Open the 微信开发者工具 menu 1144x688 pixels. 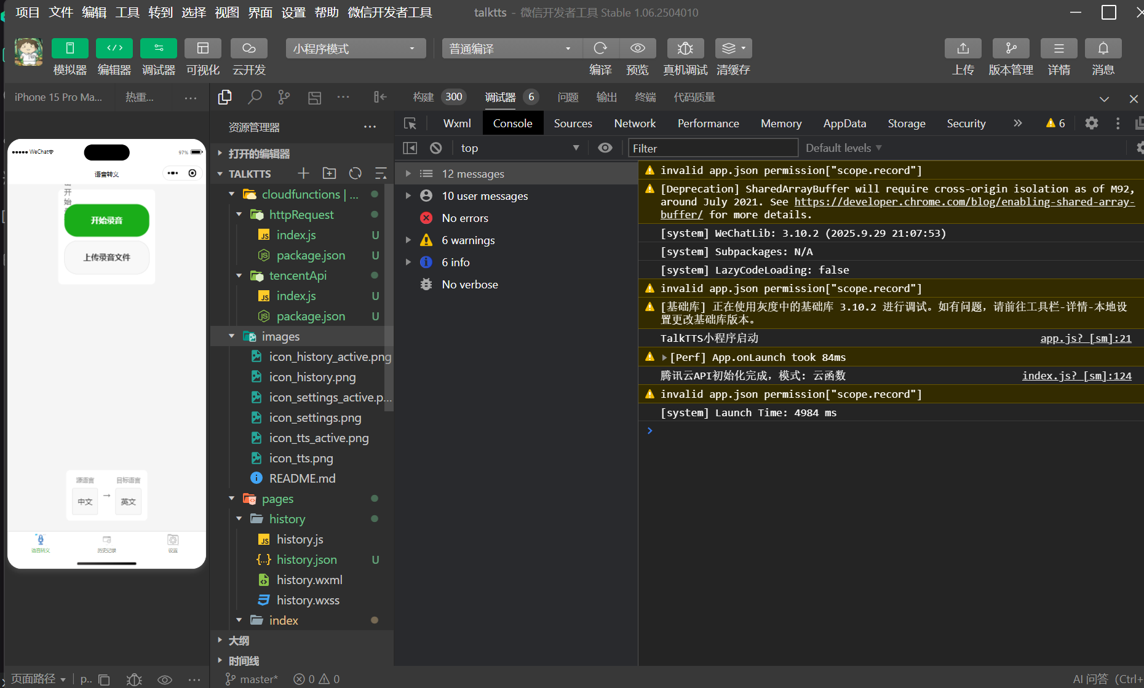tap(390, 12)
